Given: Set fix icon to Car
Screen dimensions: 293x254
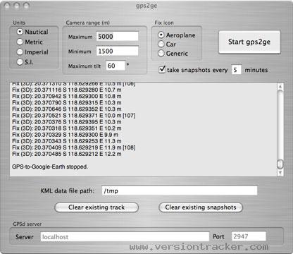Looking at the screenshot, I should tap(161, 44).
